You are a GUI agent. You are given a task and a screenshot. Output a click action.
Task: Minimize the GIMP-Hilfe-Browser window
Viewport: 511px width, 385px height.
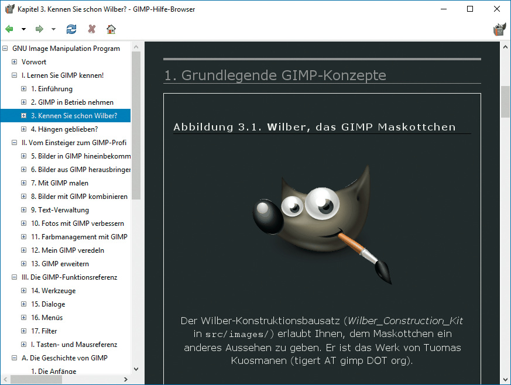(x=444, y=9)
